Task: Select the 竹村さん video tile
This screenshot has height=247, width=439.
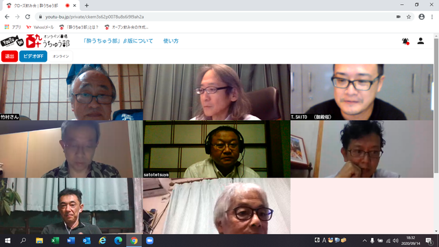Action: tap(71, 92)
